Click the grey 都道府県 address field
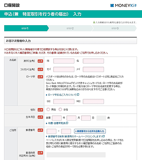The height and width of the screenshot is (160, 142). [76, 155]
